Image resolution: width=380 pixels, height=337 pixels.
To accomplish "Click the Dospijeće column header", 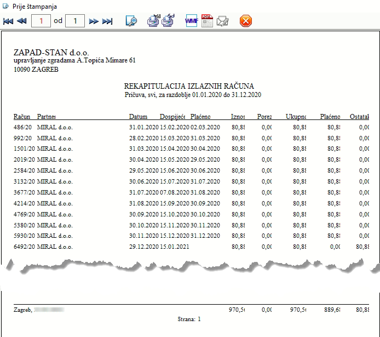I will (x=172, y=117).
